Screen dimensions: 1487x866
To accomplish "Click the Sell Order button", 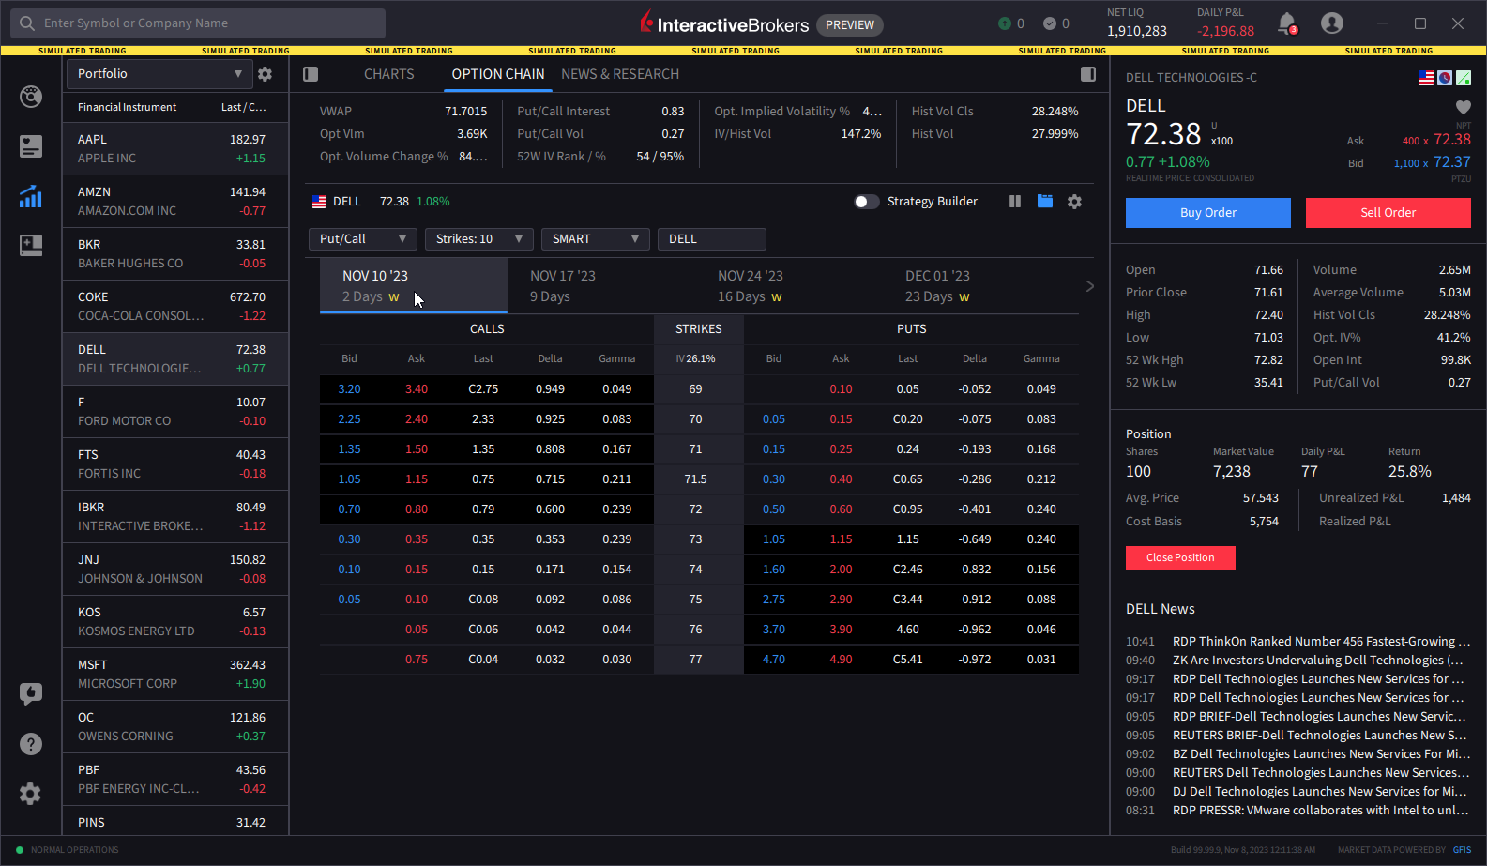I will point(1388,213).
